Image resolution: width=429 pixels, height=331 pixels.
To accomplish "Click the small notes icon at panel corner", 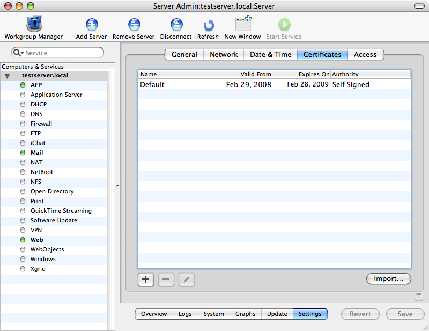I will 419,297.
